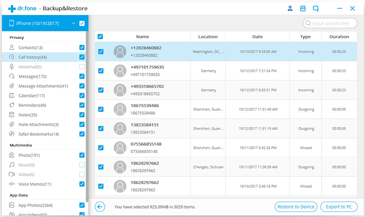Click the Restore to Device button
Screen dimensions: 365x217
pos(296,207)
